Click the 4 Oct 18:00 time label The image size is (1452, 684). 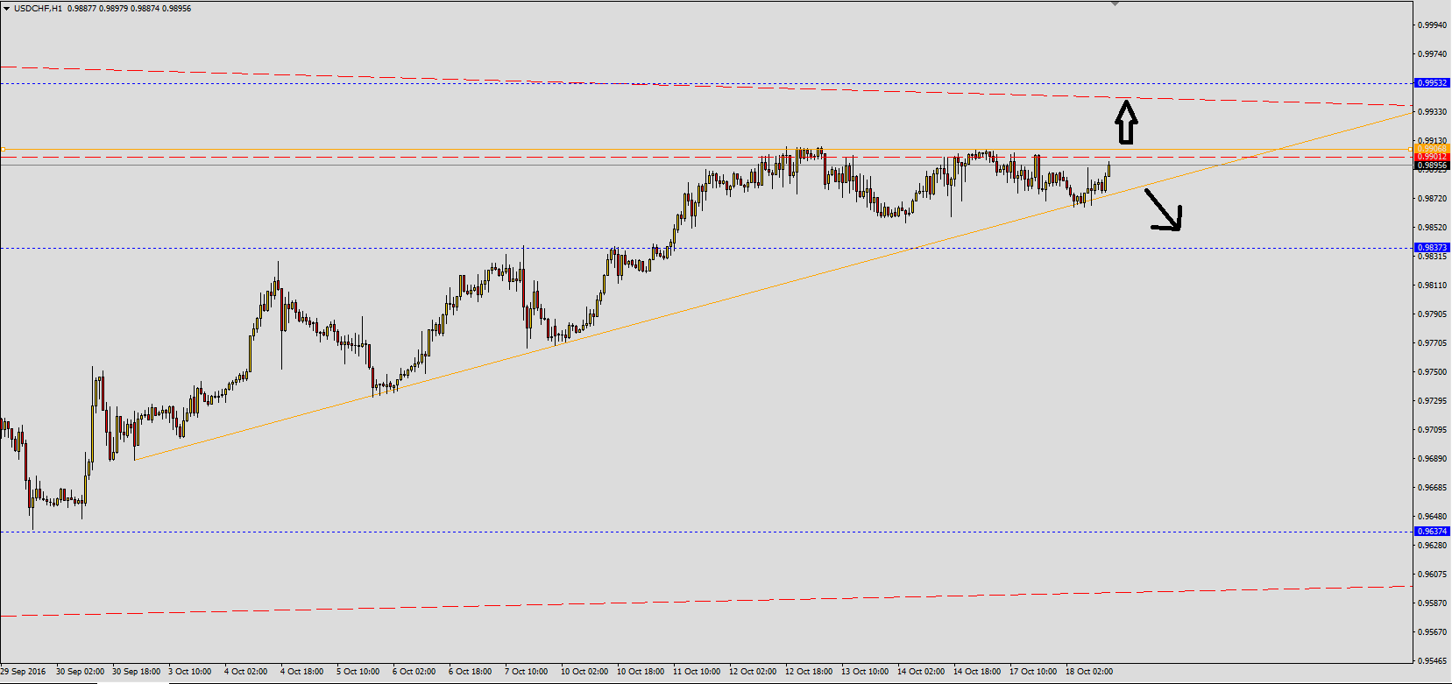coord(302,672)
